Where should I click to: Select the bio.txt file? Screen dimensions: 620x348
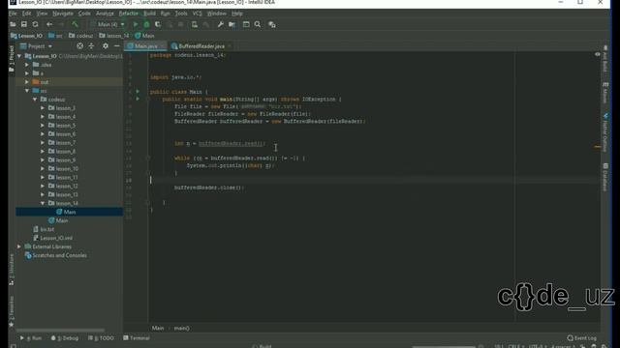coord(44,229)
